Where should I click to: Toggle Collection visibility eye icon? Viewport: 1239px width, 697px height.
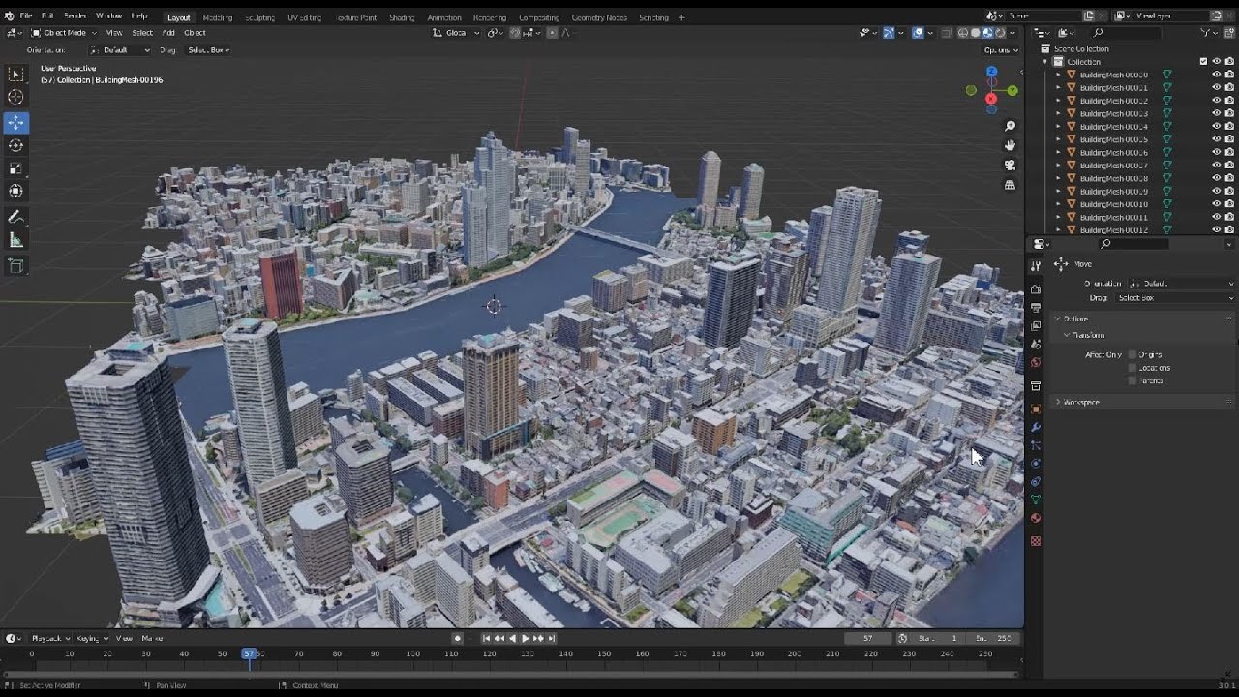1217,61
